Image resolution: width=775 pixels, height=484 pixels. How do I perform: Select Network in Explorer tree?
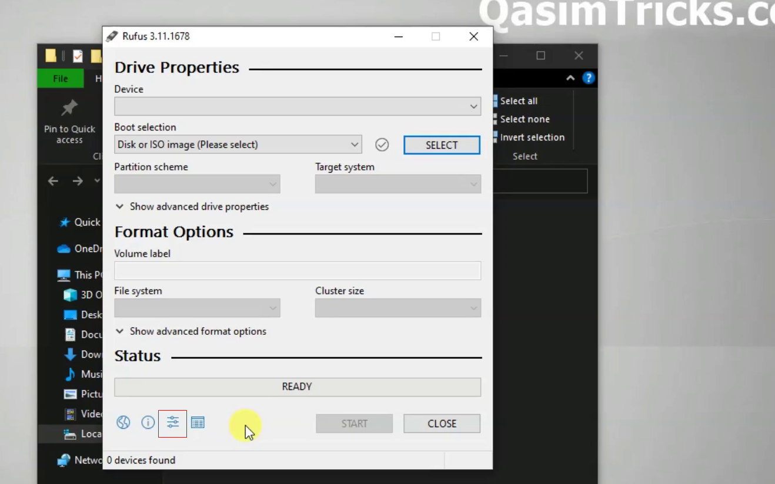(79, 460)
